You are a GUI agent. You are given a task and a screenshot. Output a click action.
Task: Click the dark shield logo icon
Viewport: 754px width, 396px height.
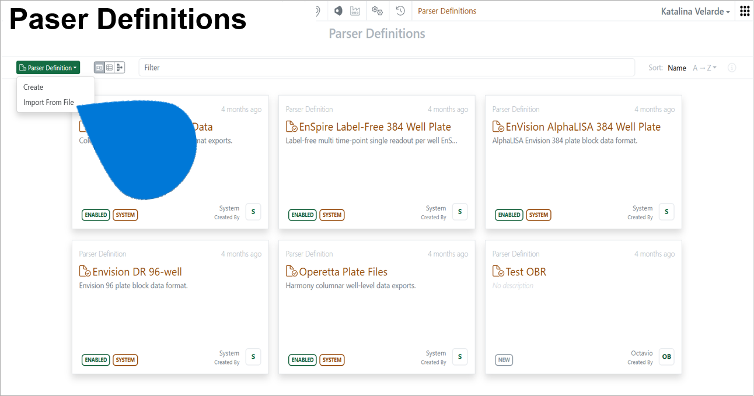[x=338, y=10]
